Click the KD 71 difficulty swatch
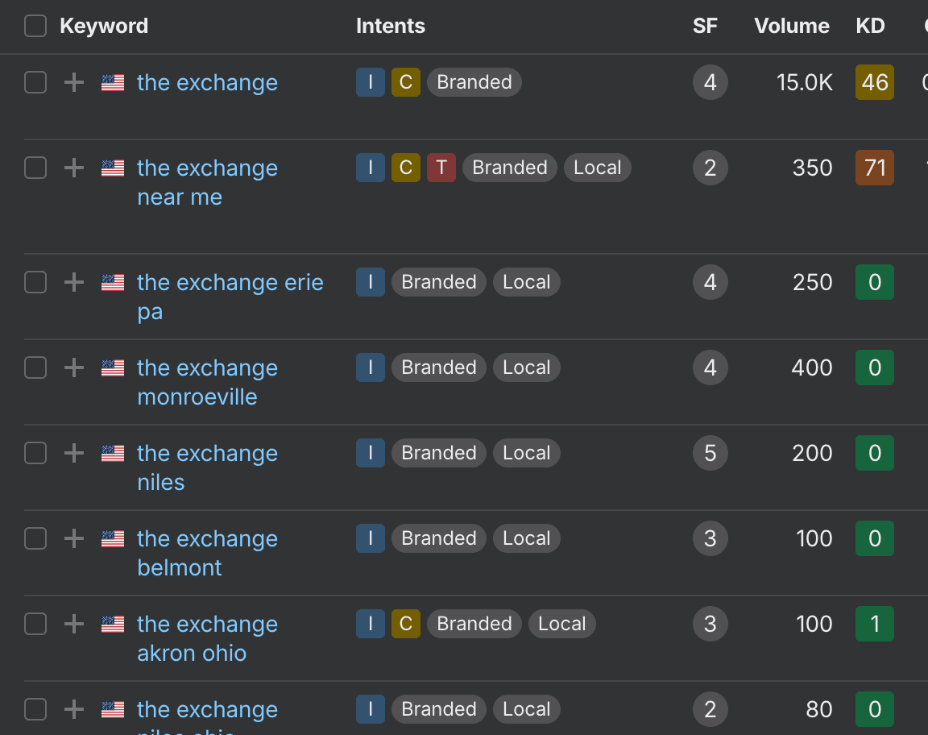Screen dimensions: 928x735 click(x=874, y=168)
